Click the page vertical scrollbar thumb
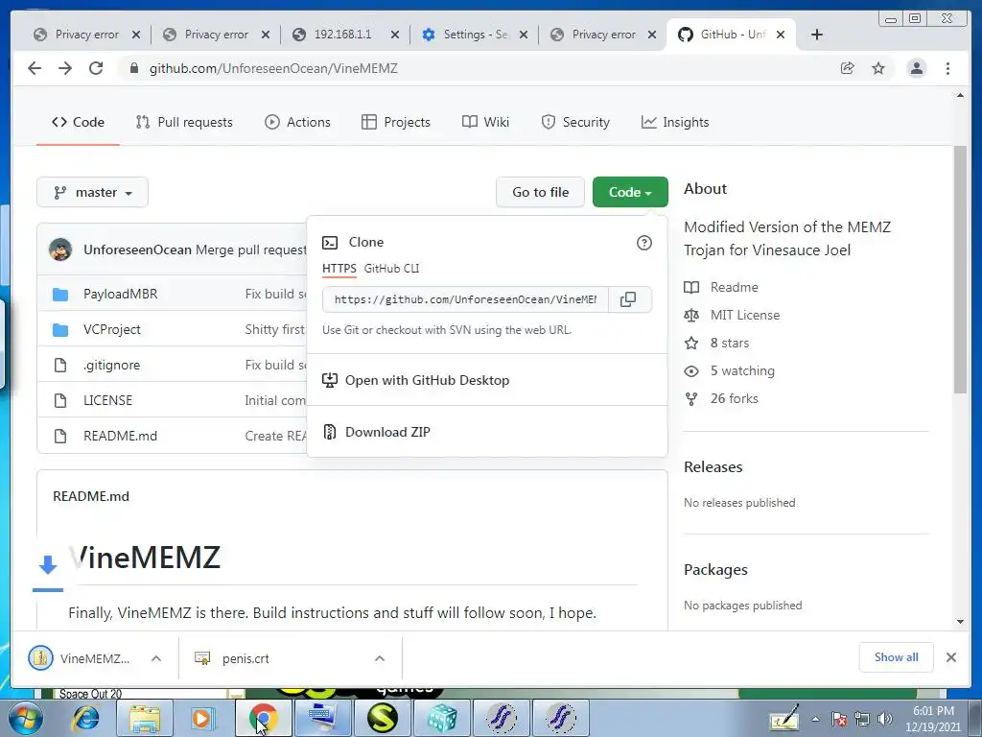 click(960, 270)
